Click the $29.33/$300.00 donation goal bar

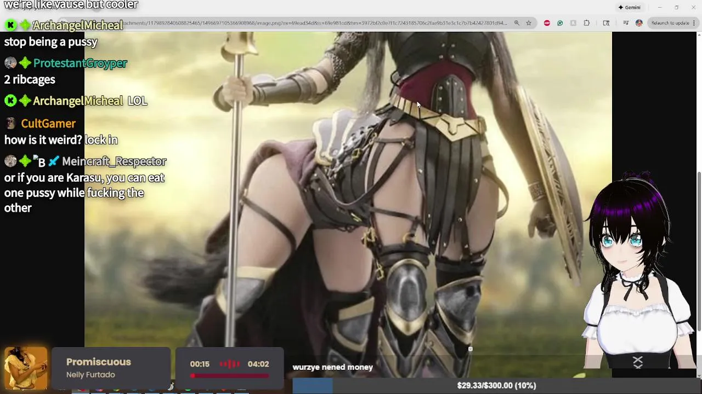496,386
